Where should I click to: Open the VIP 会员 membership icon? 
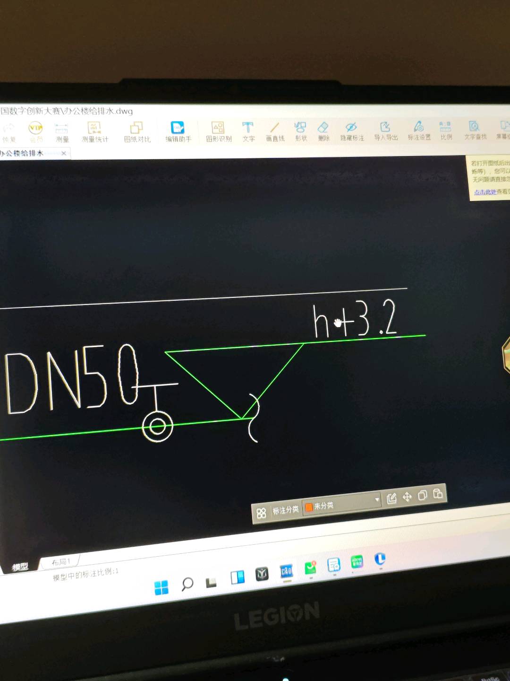[x=36, y=132]
